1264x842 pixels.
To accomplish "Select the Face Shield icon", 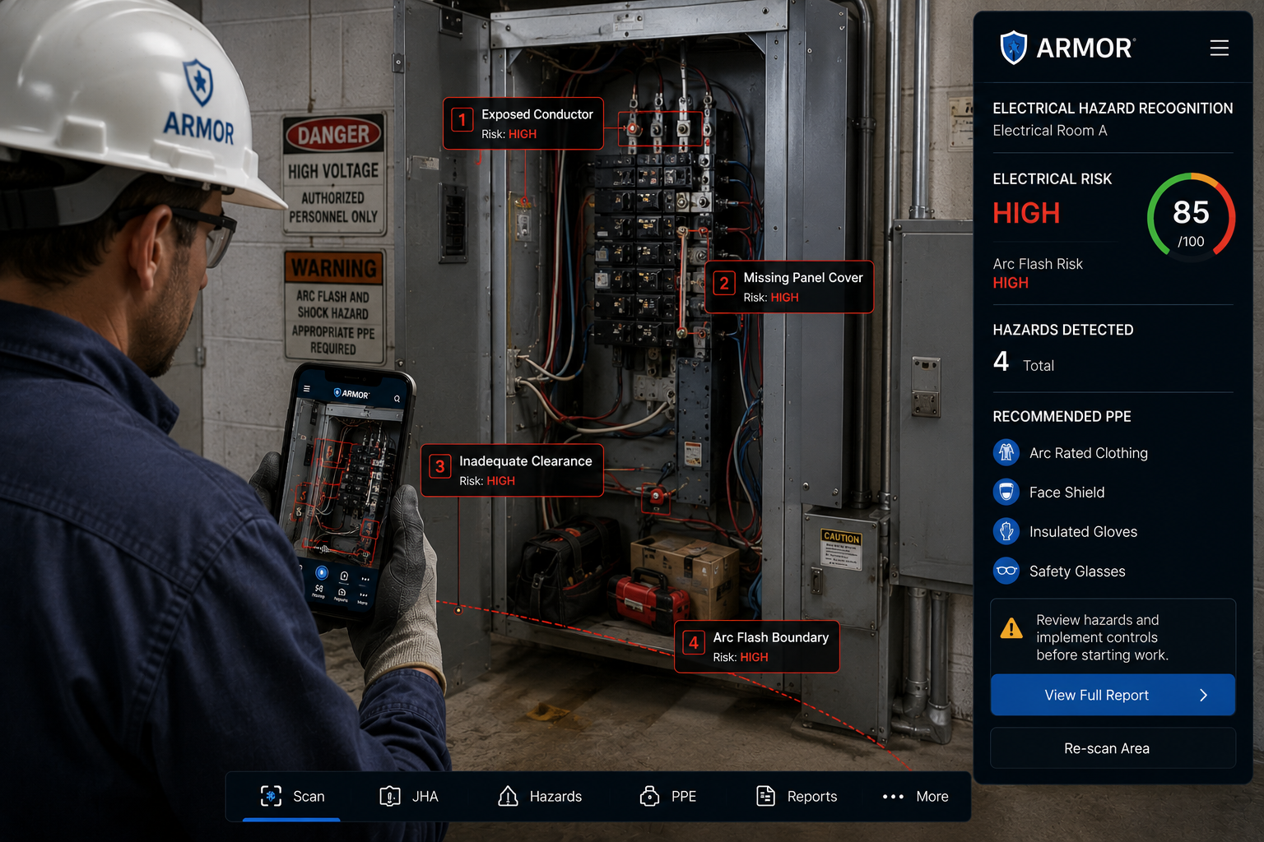I will [1006, 492].
